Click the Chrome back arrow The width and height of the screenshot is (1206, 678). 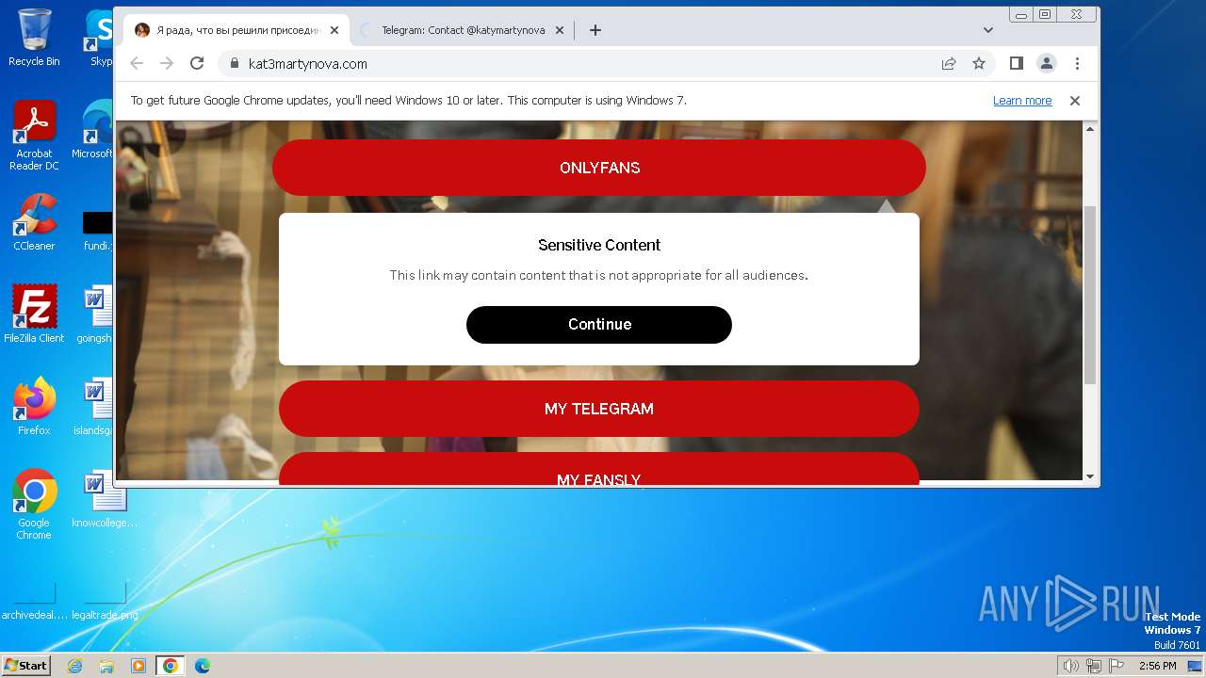tap(137, 63)
